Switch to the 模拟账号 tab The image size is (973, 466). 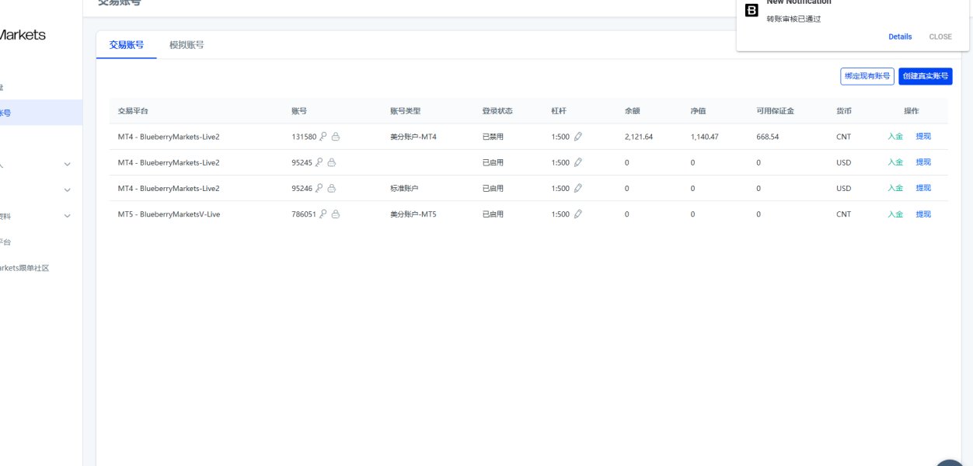187,45
